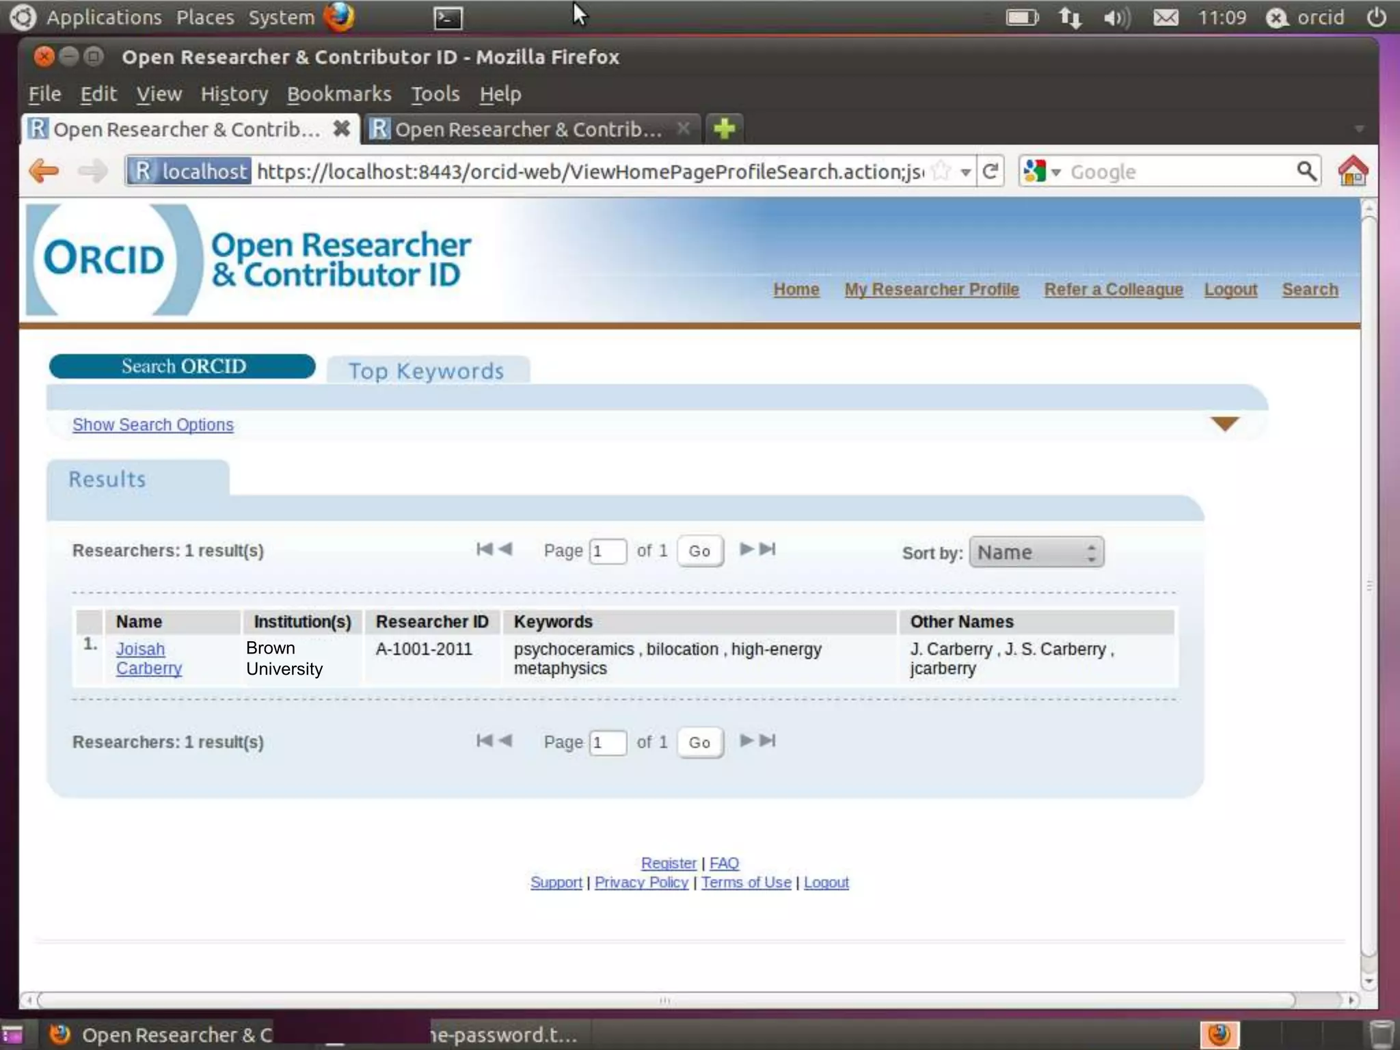Image resolution: width=1400 pixels, height=1050 pixels.
Task: Launch terminal from the top panel icon
Action: pyautogui.click(x=448, y=18)
